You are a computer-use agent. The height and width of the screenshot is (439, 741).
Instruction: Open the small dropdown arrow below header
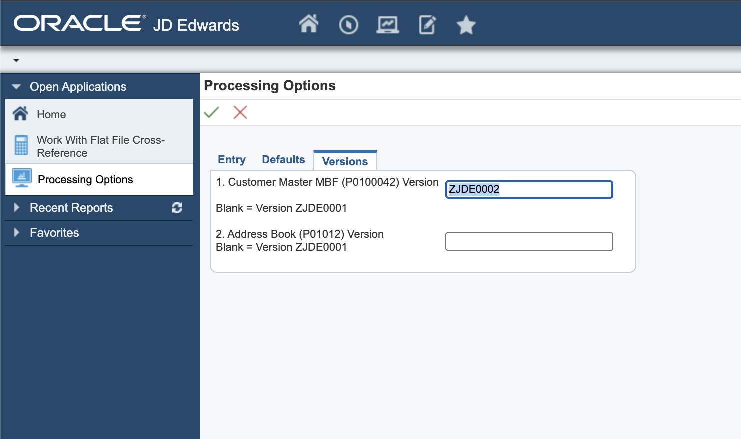pos(16,60)
